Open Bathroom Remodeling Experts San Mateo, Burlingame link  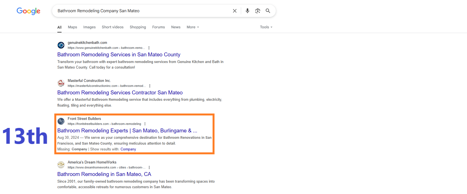click(x=127, y=131)
